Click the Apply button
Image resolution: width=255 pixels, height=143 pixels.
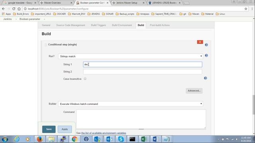point(65,129)
